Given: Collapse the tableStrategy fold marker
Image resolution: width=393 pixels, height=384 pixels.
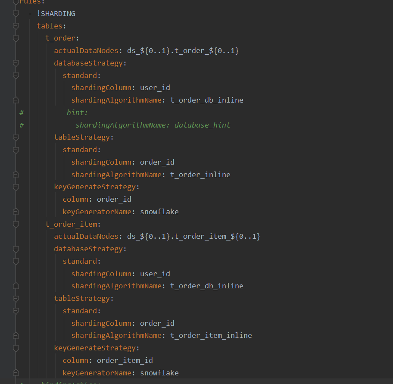Looking at the screenshot, I should pyautogui.click(x=16, y=137).
